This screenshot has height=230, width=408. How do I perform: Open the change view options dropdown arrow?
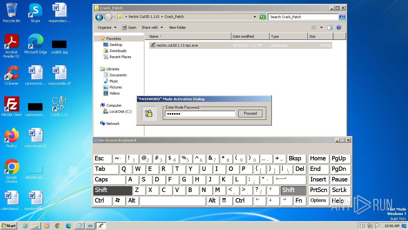pos(321,27)
